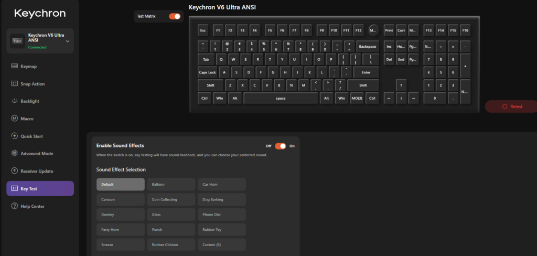Image resolution: width=537 pixels, height=256 pixels.
Task: Choose the Phone Dial sound effect
Action: click(x=222, y=215)
